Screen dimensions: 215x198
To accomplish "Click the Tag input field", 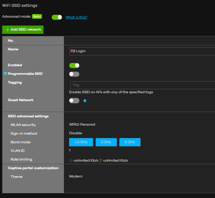I will pyautogui.click(x=142, y=85).
